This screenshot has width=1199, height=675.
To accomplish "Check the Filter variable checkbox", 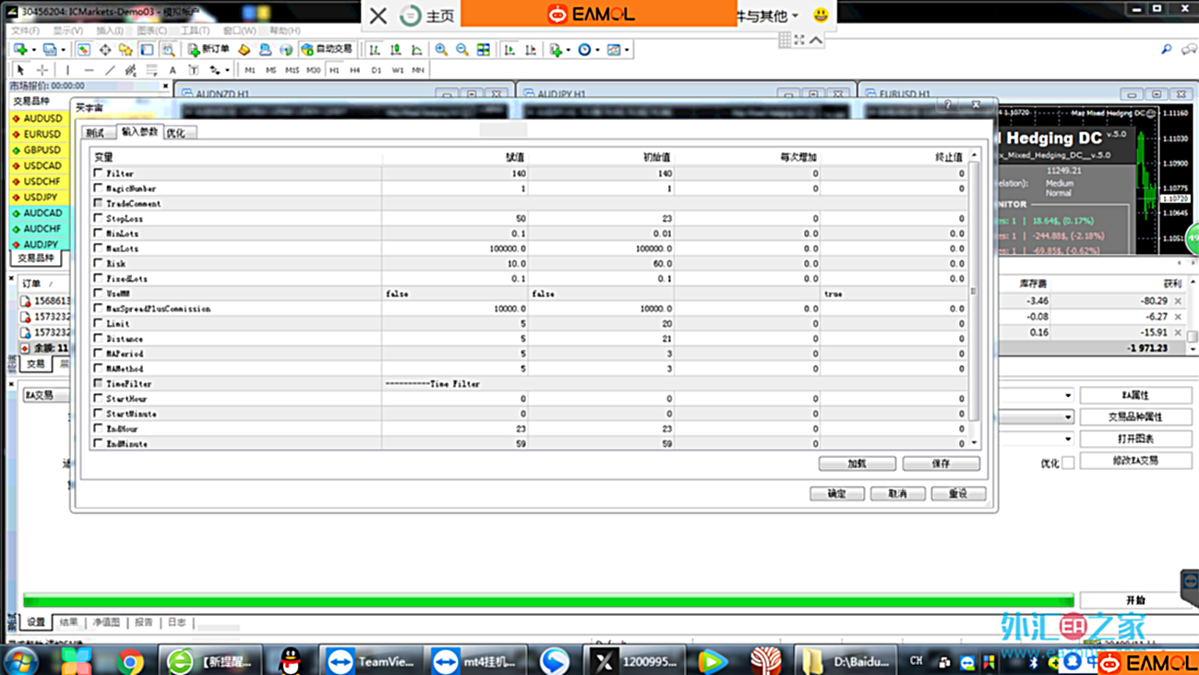I will point(99,174).
